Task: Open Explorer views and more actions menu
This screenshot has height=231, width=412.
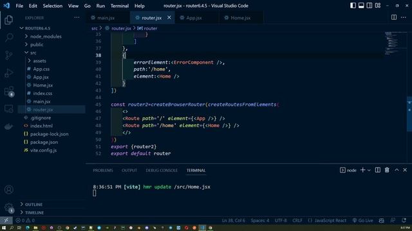Action: 77,17
